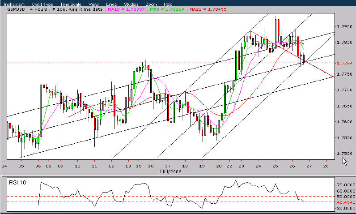
Task: Open the Chart Type menu
Action: (x=42, y=4)
